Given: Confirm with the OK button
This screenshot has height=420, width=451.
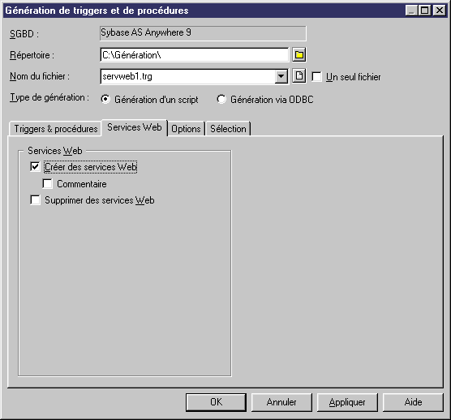Looking at the screenshot, I should 216,402.
